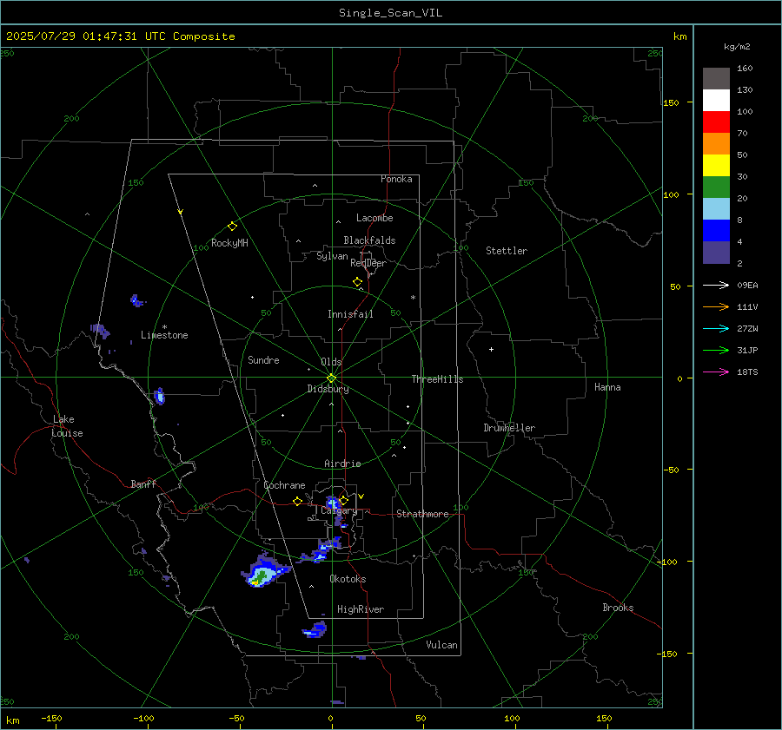Select the orange 111V arrow icon

(x=716, y=307)
